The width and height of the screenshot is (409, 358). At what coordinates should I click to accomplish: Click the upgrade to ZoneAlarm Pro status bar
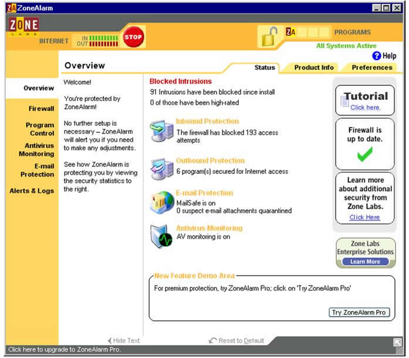click(x=65, y=349)
